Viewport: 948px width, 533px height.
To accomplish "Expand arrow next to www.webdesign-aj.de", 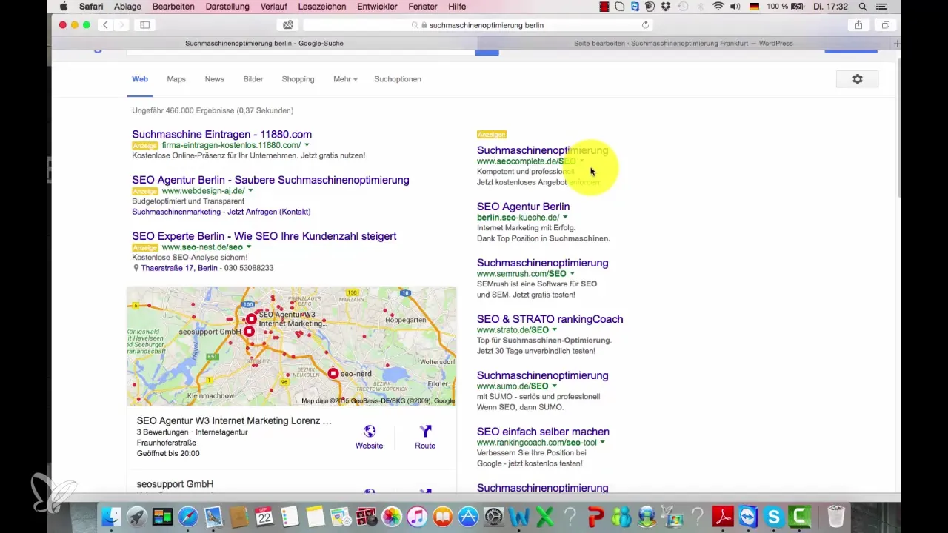I will 250,191.
